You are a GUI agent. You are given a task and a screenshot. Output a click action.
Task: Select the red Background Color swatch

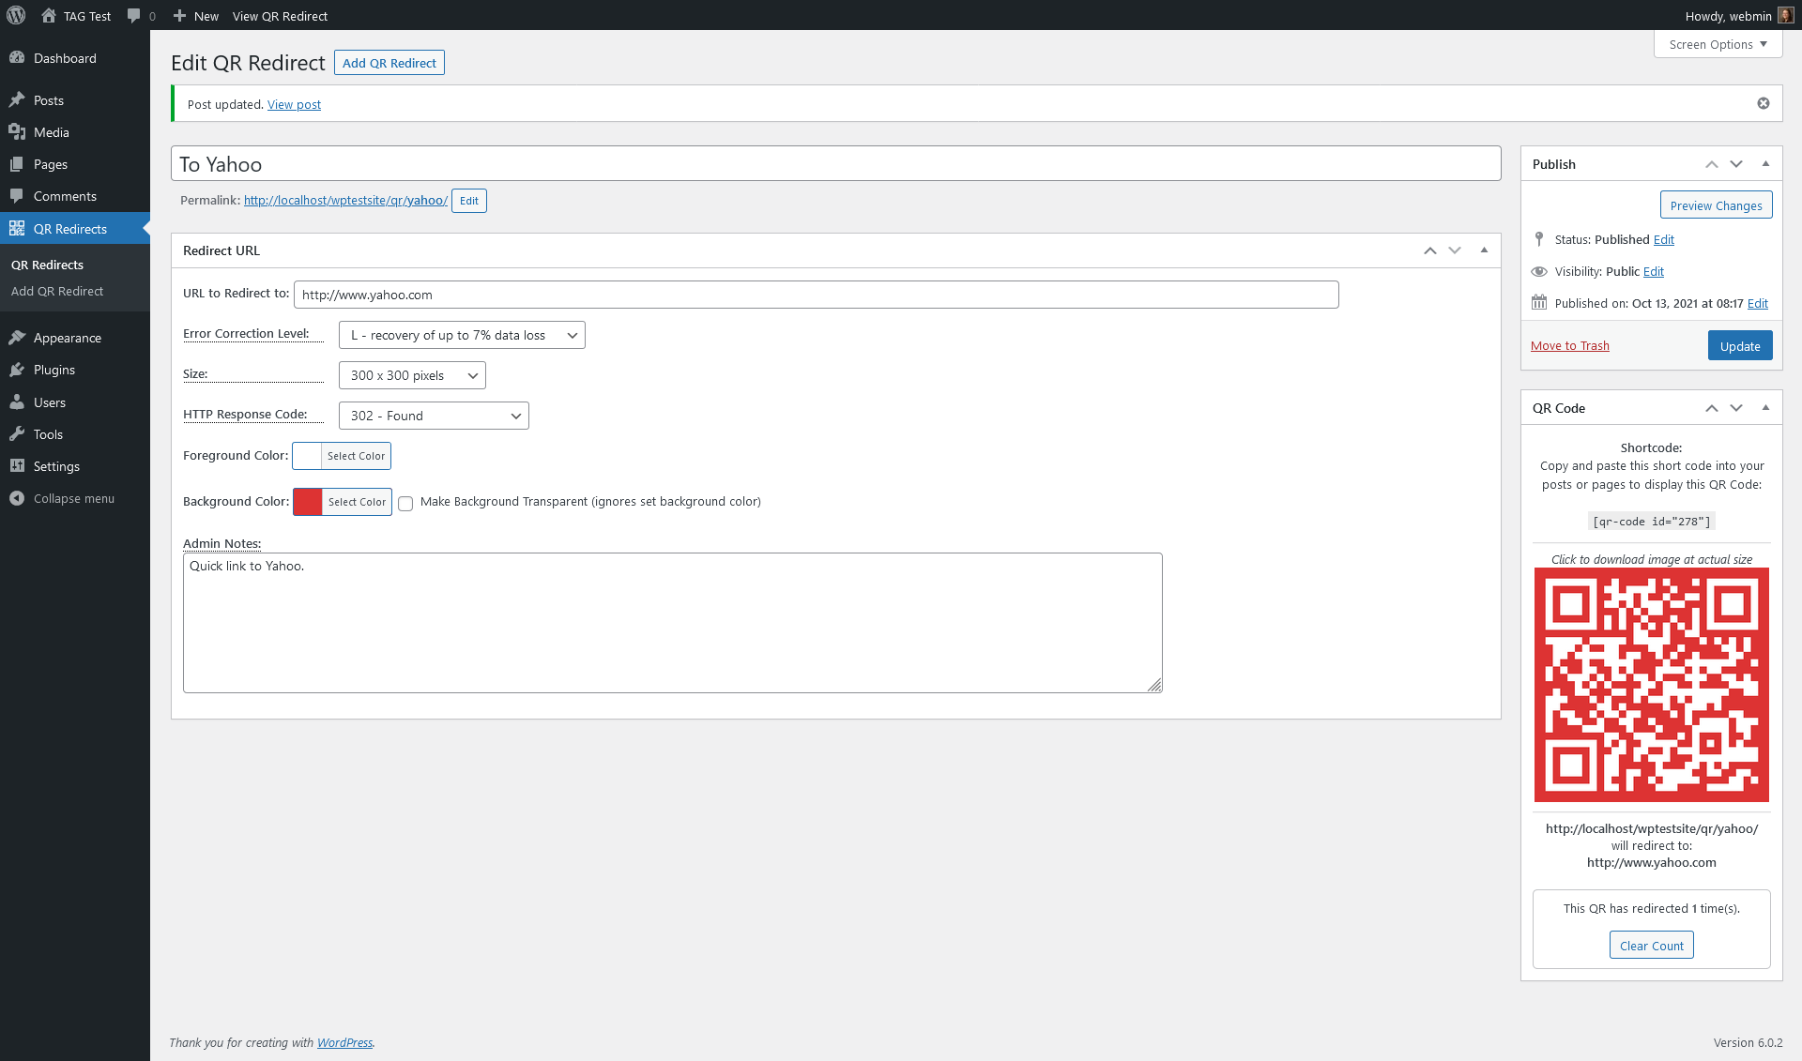coord(309,502)
